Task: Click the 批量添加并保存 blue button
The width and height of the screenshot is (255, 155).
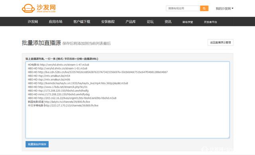Action: click(x=37, y=144)
